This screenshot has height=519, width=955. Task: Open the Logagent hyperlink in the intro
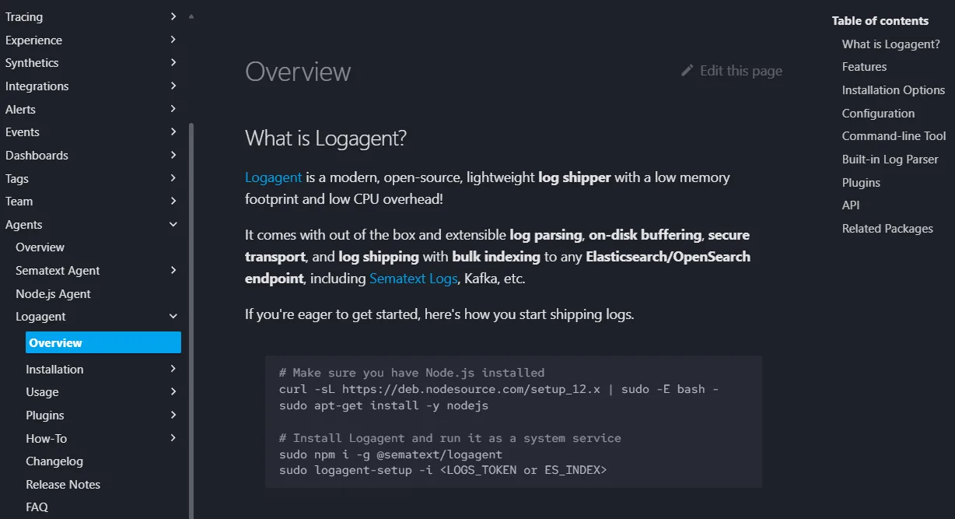[273, 177]
